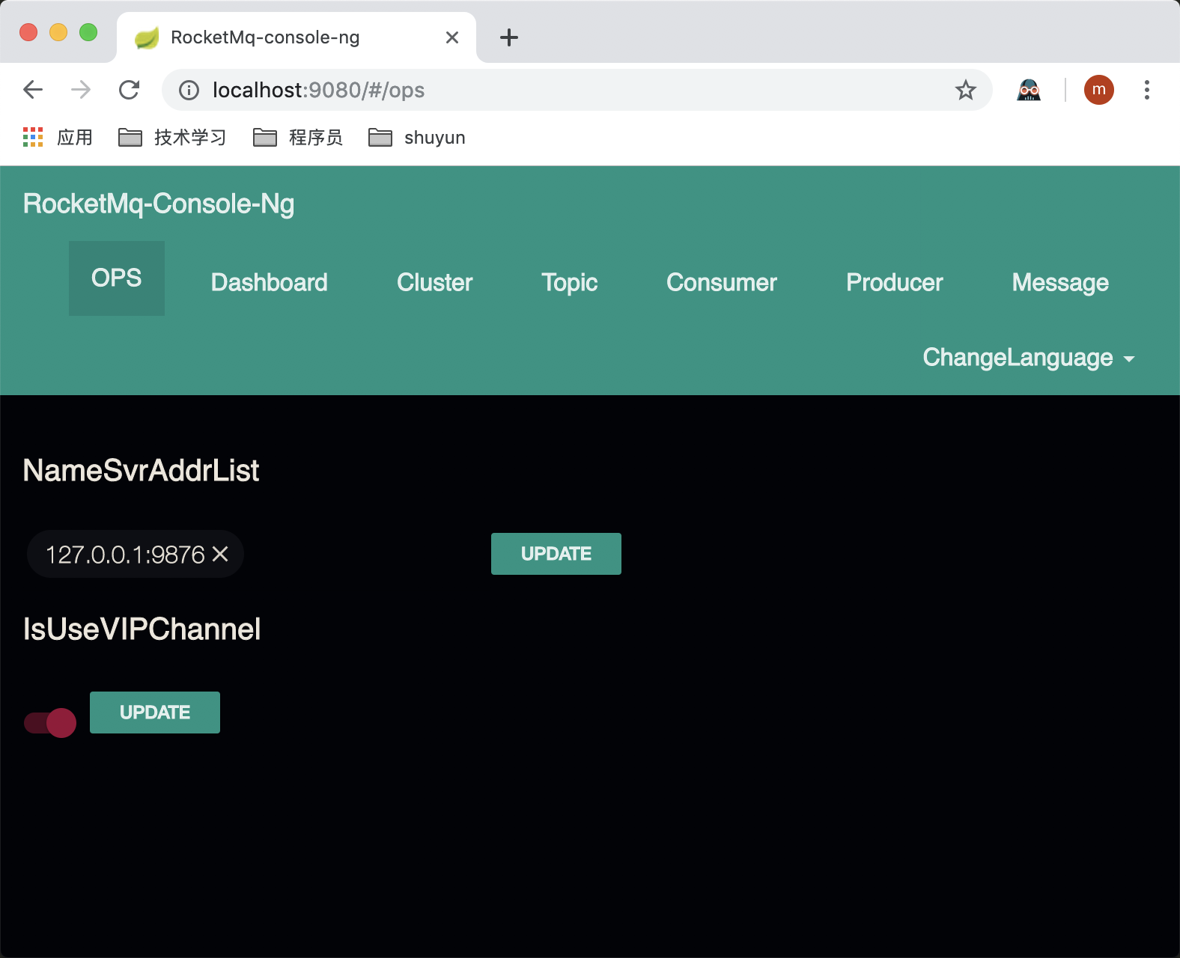Click the IsUseVIPChannel heading text
This screenshot has height=958, width=1180.
pyautogui.click(x=142, y=629)
